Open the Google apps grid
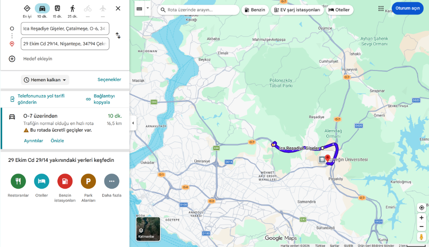 tap(381, 8)
